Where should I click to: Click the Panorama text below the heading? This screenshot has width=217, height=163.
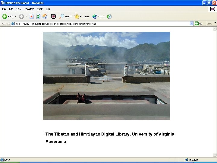(56, 142)
